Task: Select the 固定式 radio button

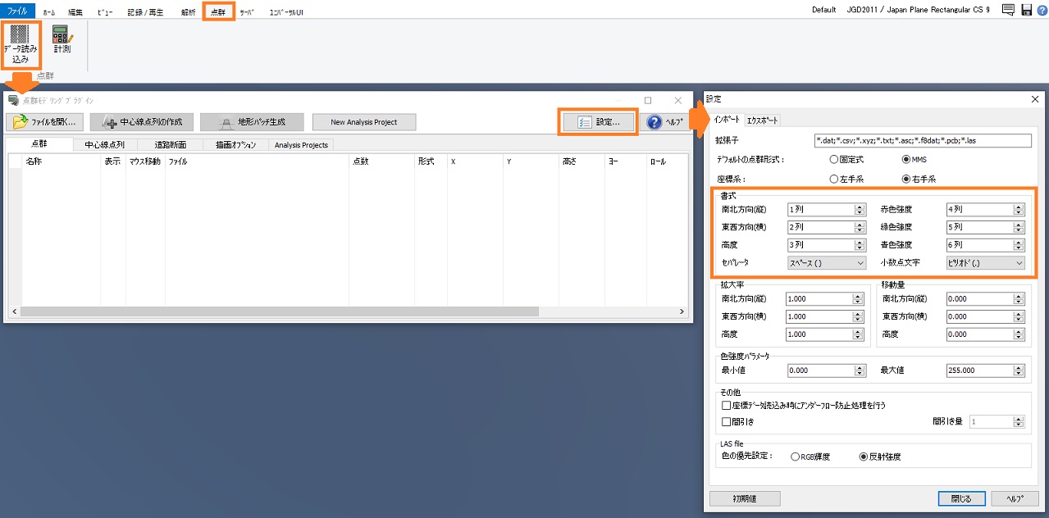Action: tap(846, 159)
